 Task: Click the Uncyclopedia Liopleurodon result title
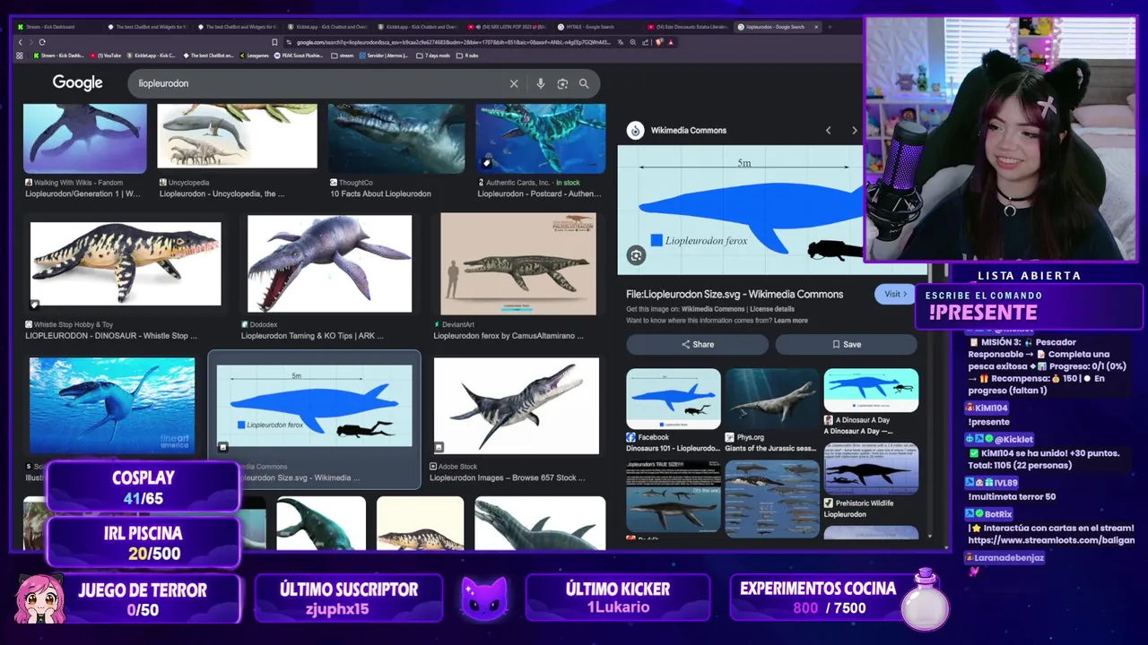click(222, 193)
